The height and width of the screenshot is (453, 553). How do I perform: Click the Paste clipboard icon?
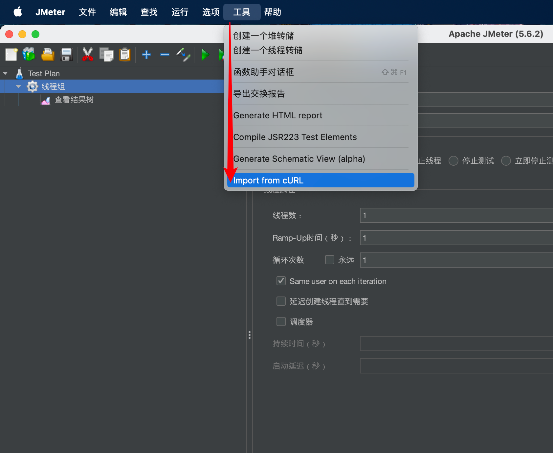[x=125, y=55]
